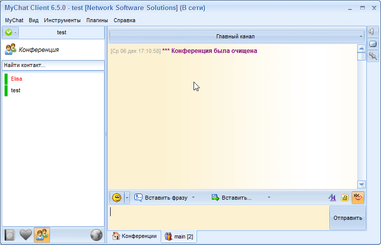Screen dimensions: 381x245
Task: Click the yellow note icon in message toolbar
Action: [345, 198]
